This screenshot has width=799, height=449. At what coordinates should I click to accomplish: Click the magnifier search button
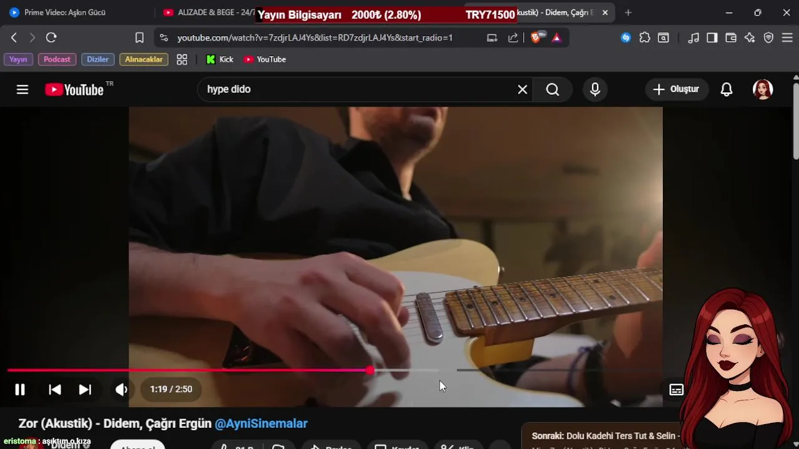click(x=552, y=89)
